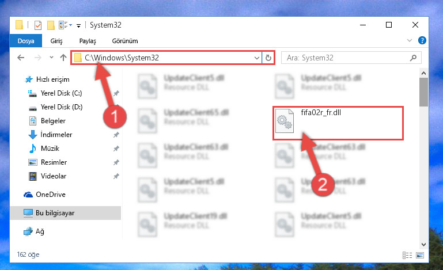The height and width of the screenshot is (270, 443).
Task: Open the Customize Quick Access Toolbar dropdown
Action: 78,26
